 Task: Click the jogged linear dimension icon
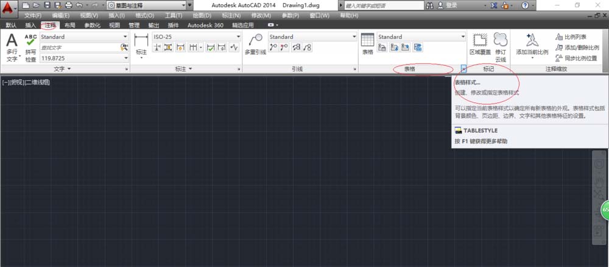tap(234, 48)
